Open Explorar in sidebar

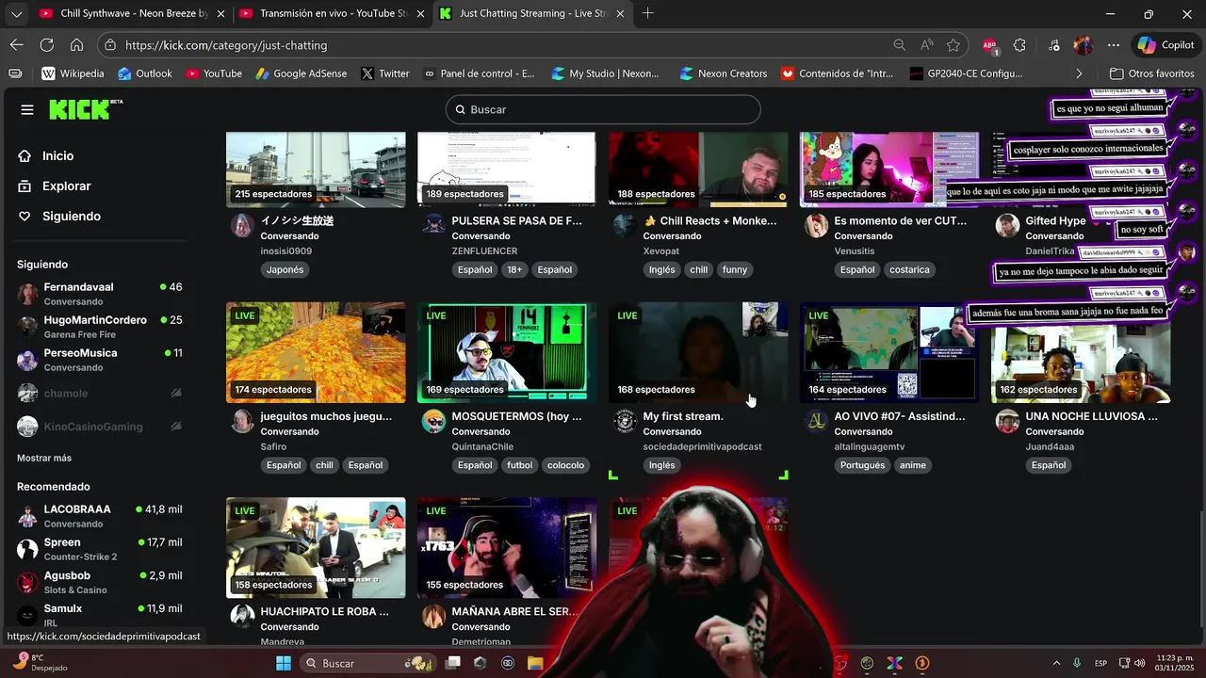point(66,186)
